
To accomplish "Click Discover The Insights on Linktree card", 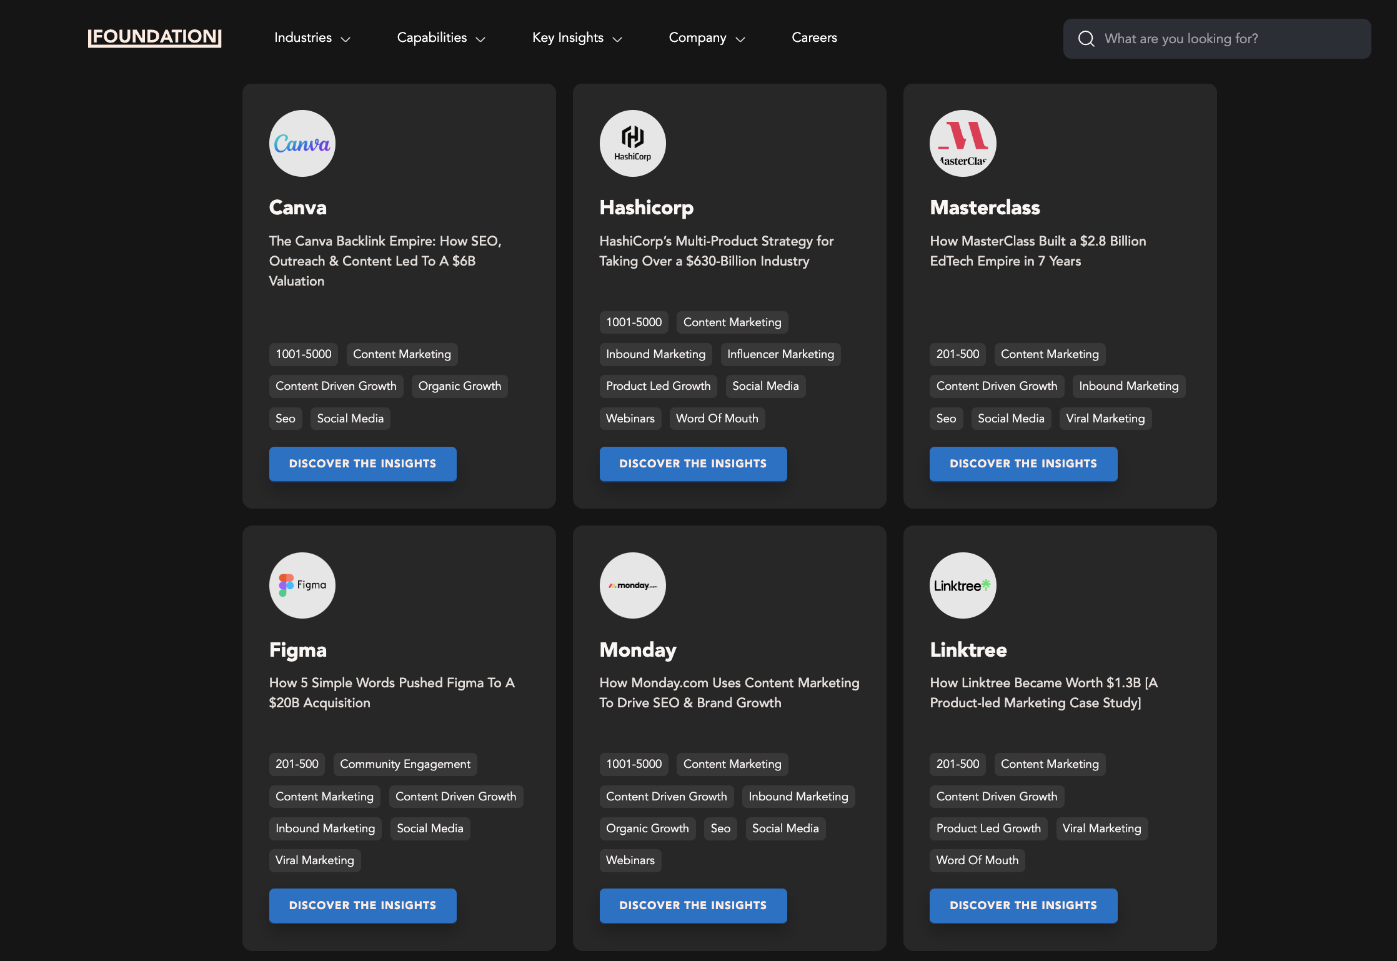I will pos(1023,905).
